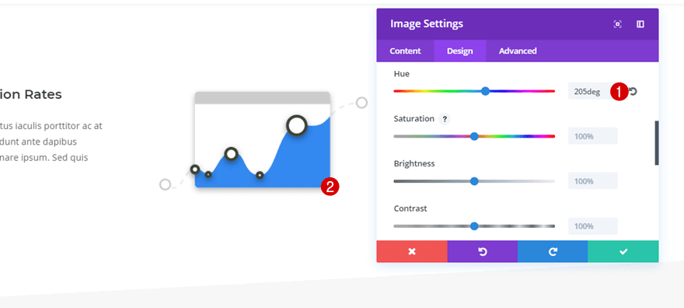Switch to the Content tab
The width and height of the screenshot is (684, 308).
[x=405, y=51]
